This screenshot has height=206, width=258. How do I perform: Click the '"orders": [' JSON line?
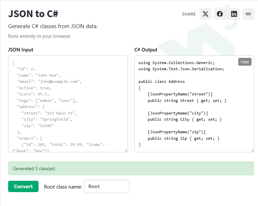pos(29,138)
